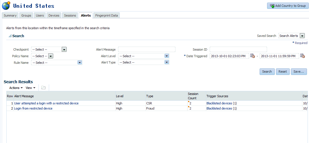The image size is (309, 143).
Task: Open the Rule Name dropdown
Action: click(80, 62)
